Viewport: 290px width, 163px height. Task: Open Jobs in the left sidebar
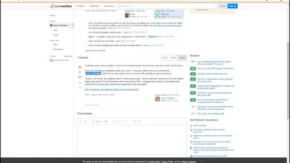coord(55,44)
